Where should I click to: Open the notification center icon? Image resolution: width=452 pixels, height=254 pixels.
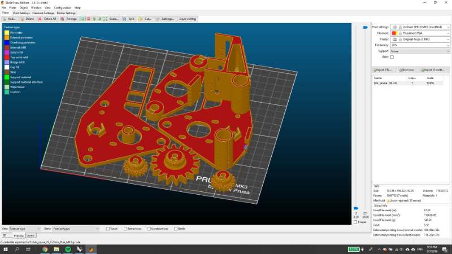pos(445,249)
